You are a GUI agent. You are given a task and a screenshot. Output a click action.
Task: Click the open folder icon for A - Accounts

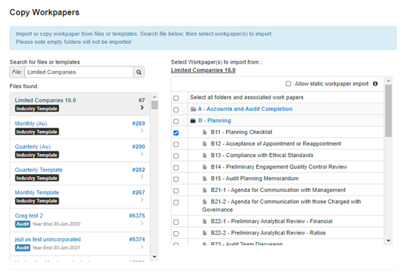(193, 109)
